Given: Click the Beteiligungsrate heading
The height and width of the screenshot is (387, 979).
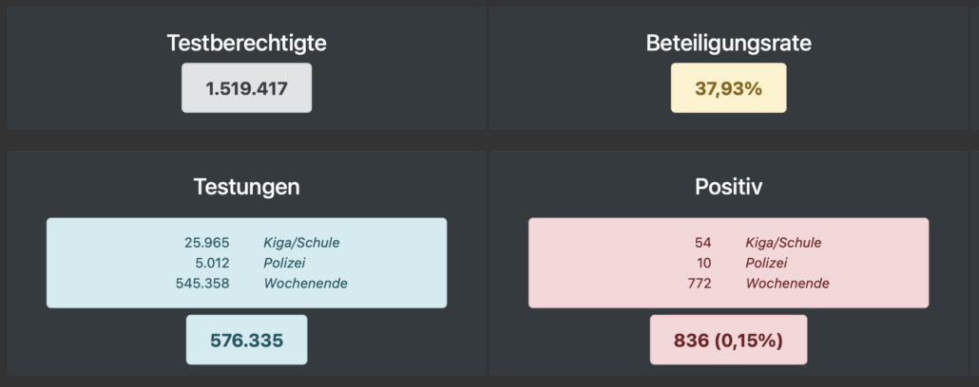Looking at the screenshot, I should tap(729, 43).
